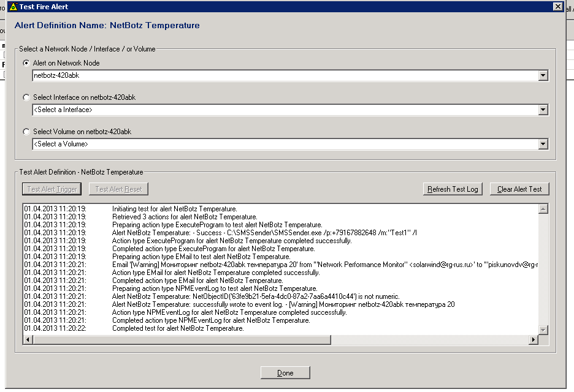Select 'Action type ExecuteProgram ... completed successfully' line
Image resolution: width=574 pixels, height=392 pixels.
pos(232,241)
